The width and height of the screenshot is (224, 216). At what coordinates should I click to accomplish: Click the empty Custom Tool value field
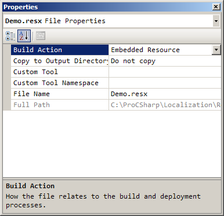tap(165, 72)
